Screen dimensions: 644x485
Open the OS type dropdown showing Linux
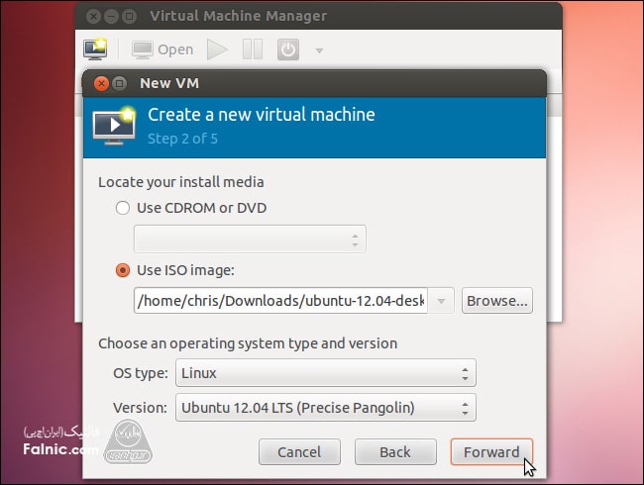[x=325, y=373]
